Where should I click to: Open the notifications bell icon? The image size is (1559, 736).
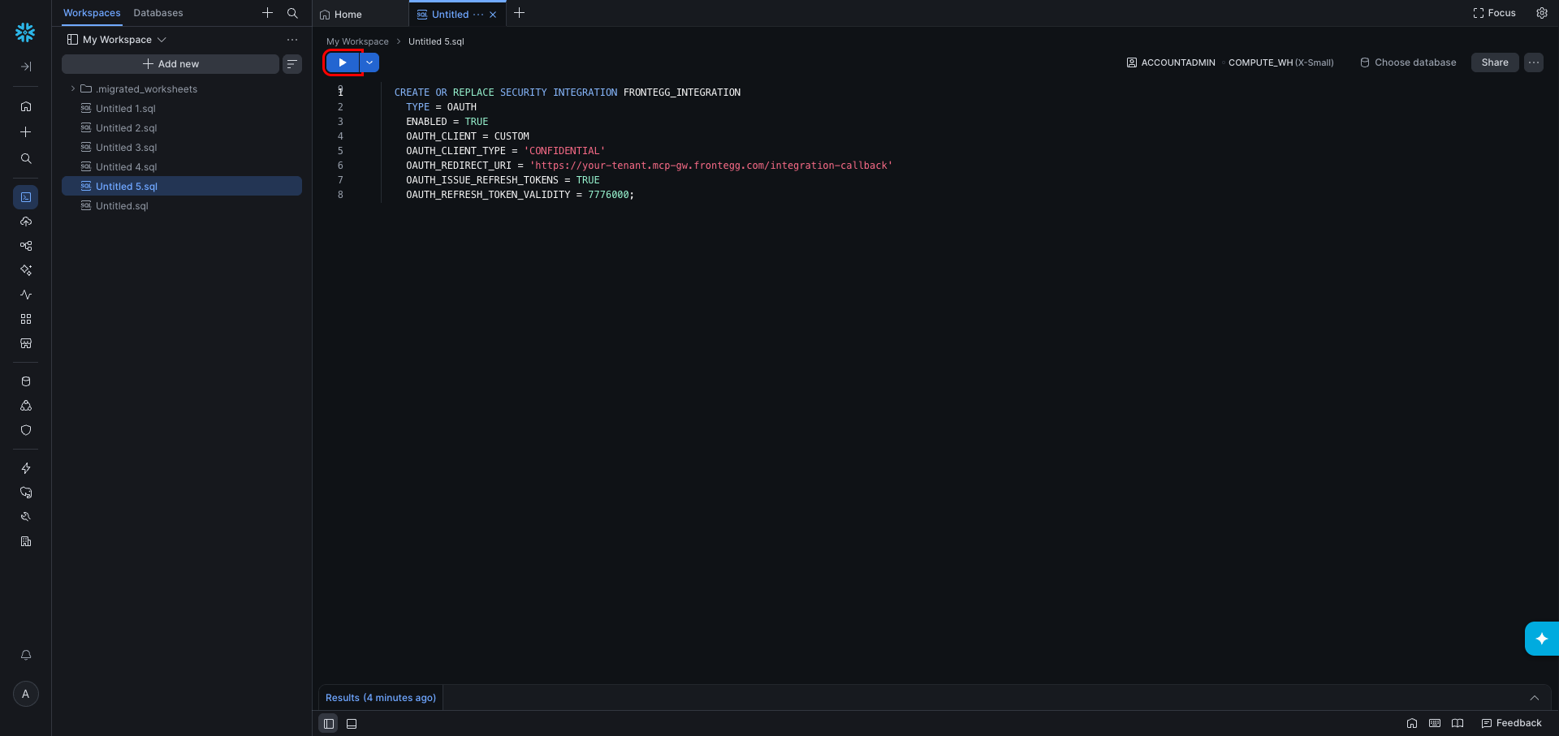pos(26,655)
